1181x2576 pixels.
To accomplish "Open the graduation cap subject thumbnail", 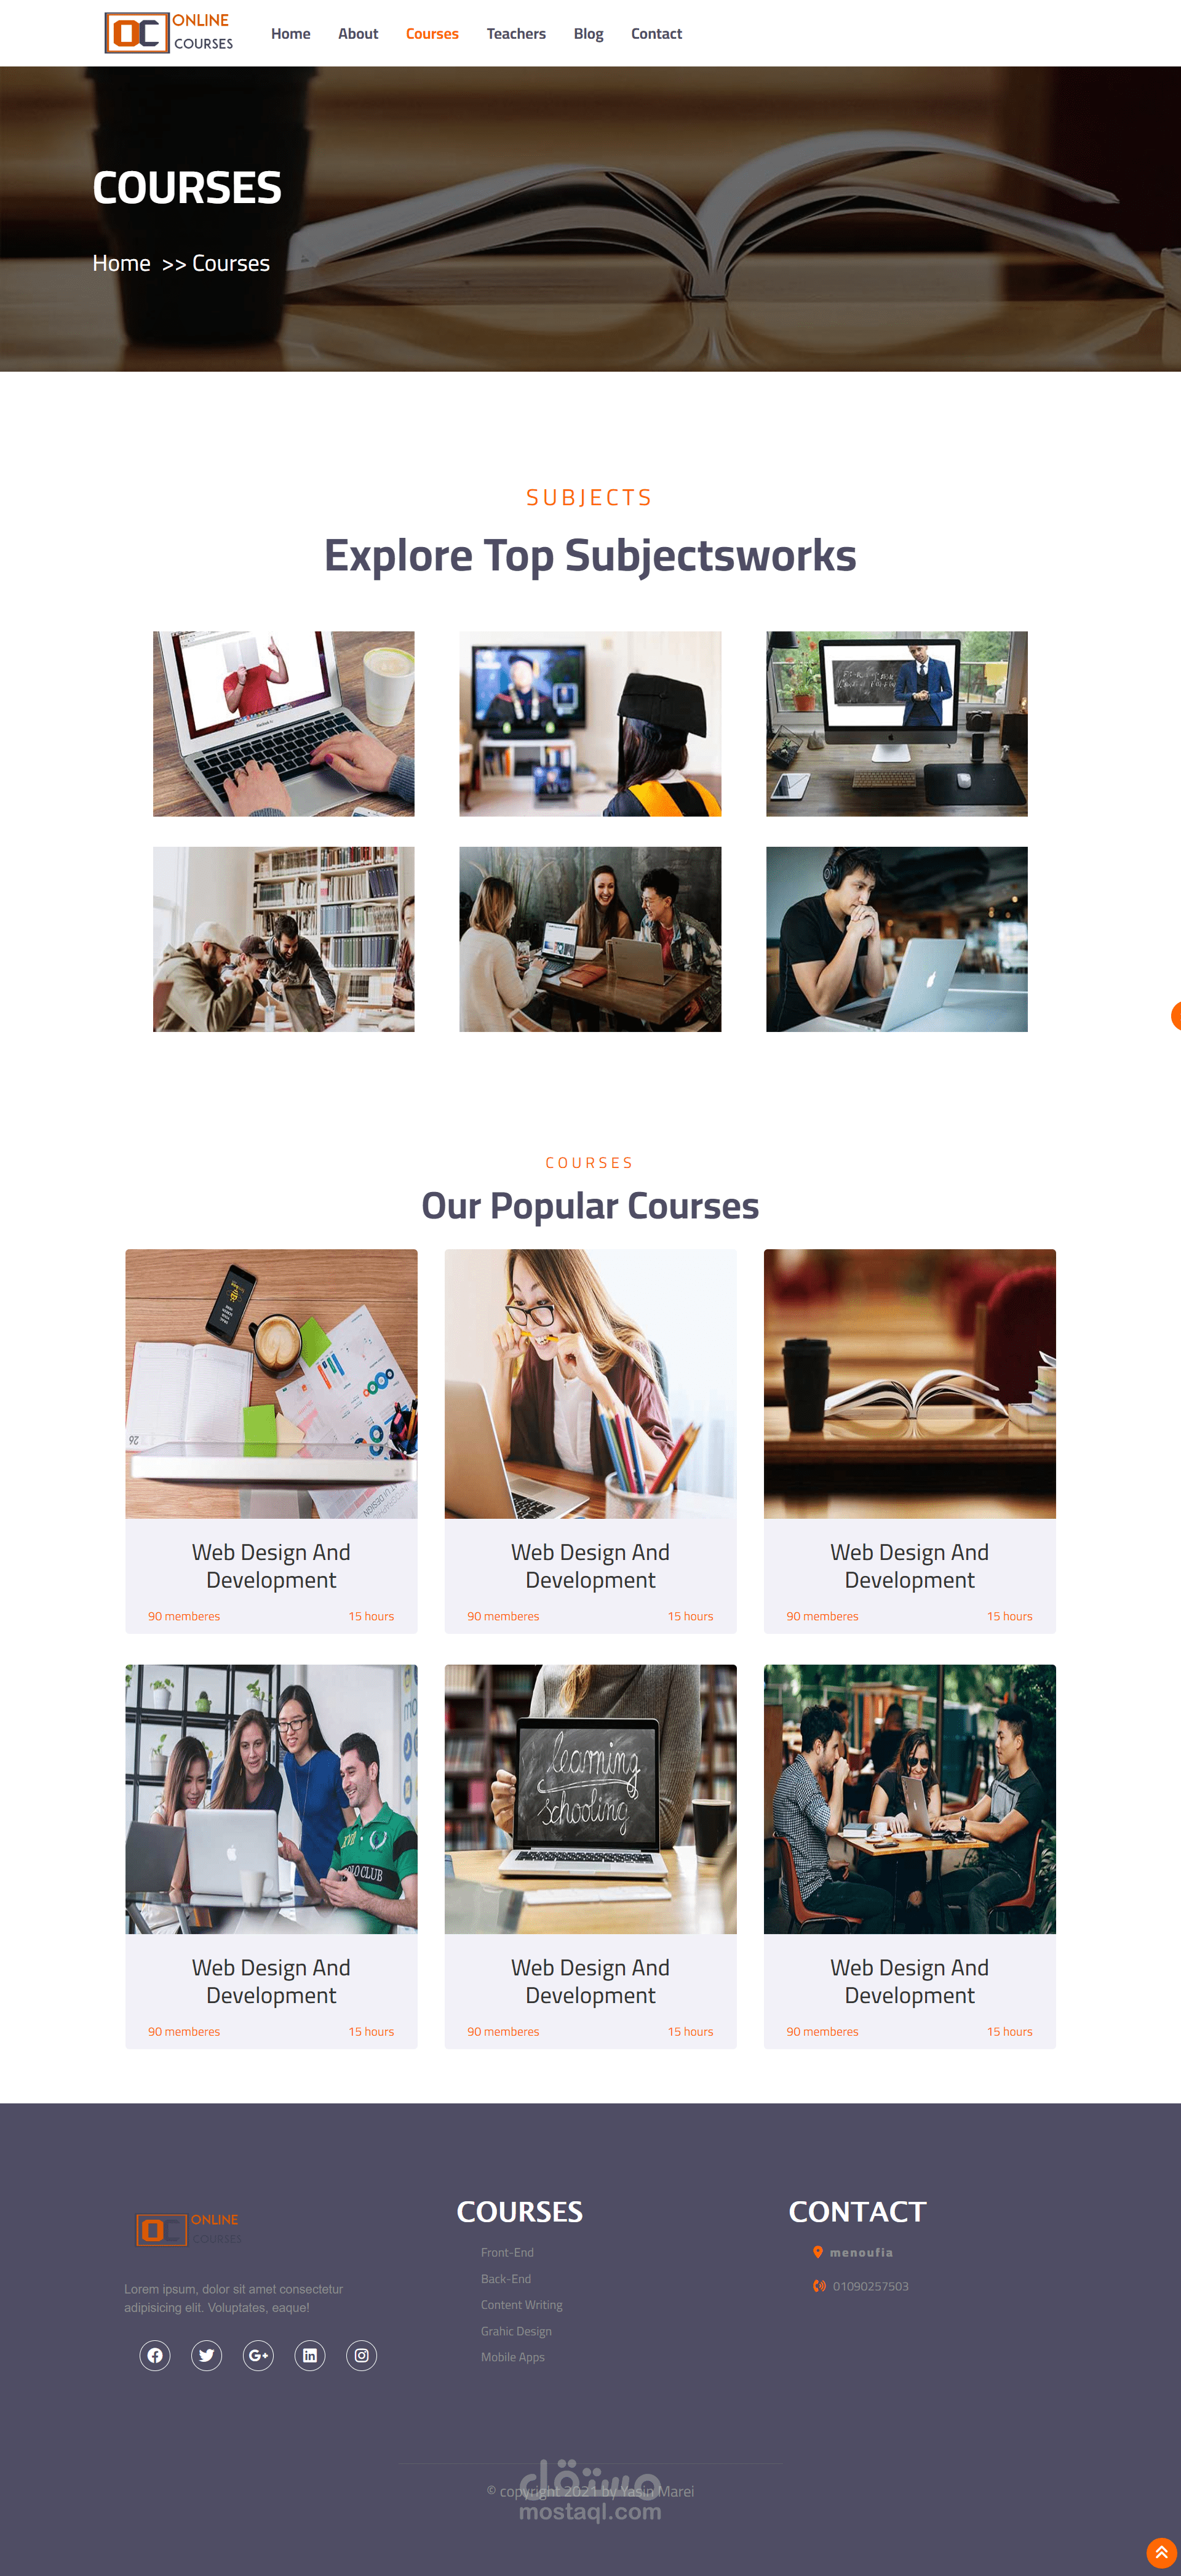I will (589, 723).
